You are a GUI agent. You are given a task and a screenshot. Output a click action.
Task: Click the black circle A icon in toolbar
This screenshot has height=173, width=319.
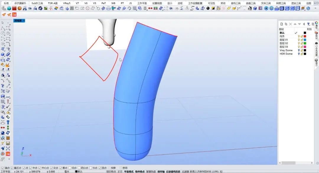point(208,8)
